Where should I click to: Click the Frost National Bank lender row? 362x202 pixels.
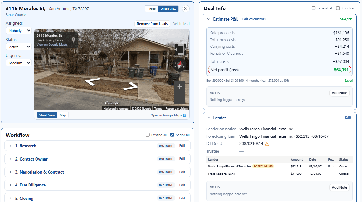tap(279, 174)
